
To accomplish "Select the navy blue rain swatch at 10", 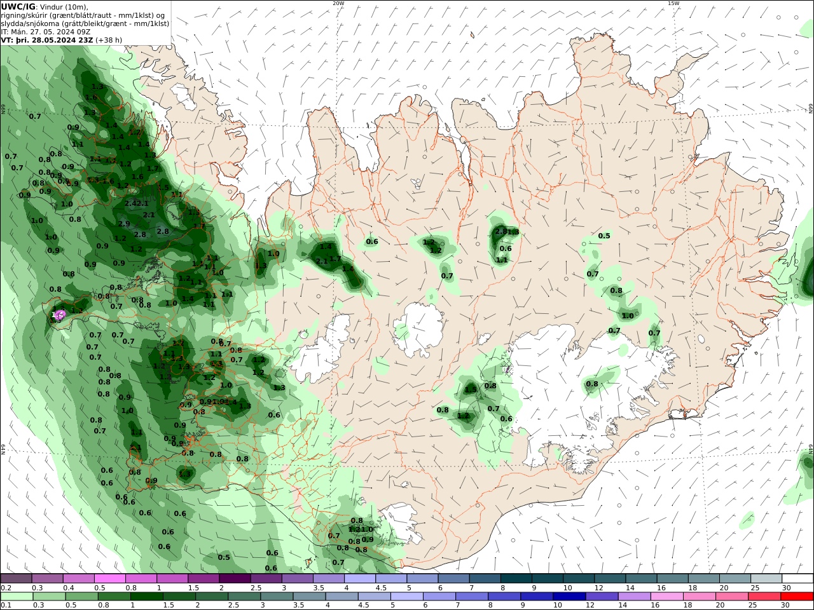I will (569, 597).
